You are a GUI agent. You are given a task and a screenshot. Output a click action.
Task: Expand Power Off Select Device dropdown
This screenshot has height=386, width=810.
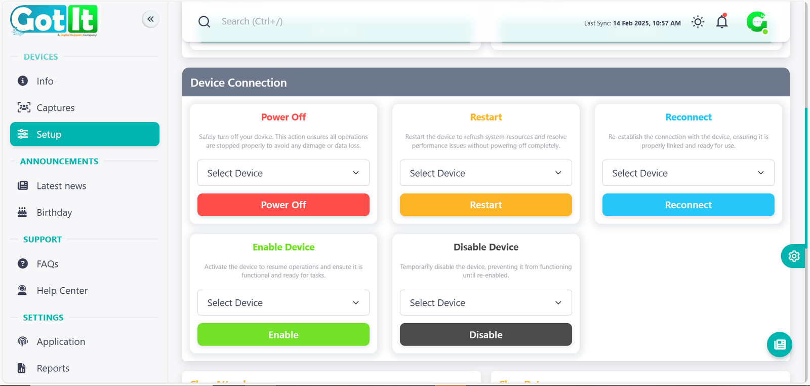283,173
